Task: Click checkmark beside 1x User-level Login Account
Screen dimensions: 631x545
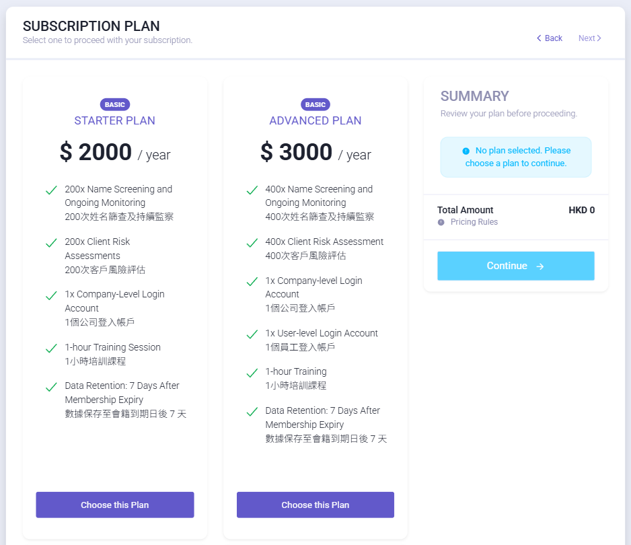Action: pos(252,334)
